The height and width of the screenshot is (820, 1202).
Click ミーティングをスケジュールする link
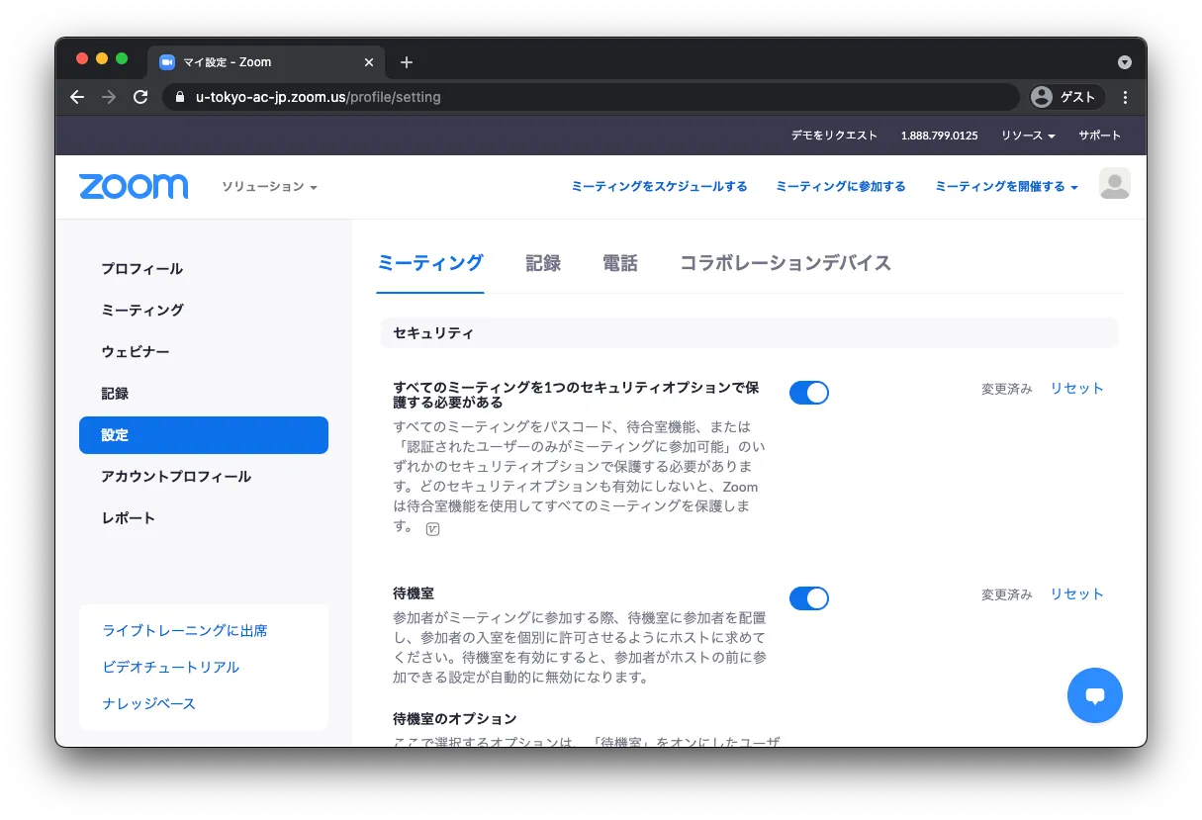coord(659,186)
